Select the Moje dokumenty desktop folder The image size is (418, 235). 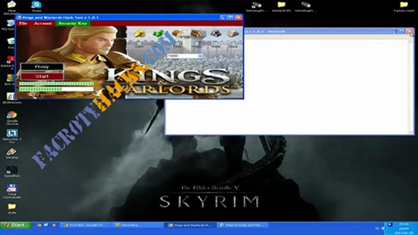(x=11, y=8)
